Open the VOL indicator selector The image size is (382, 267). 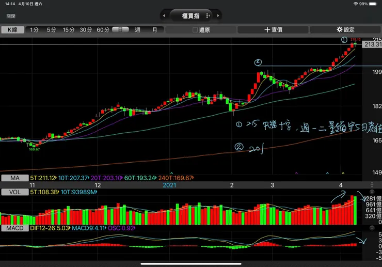point(15,192)
